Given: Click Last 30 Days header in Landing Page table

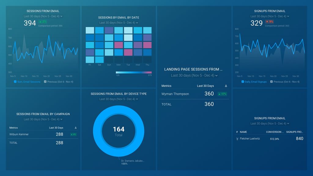Looking at the screenshot, I should (205, 86).
